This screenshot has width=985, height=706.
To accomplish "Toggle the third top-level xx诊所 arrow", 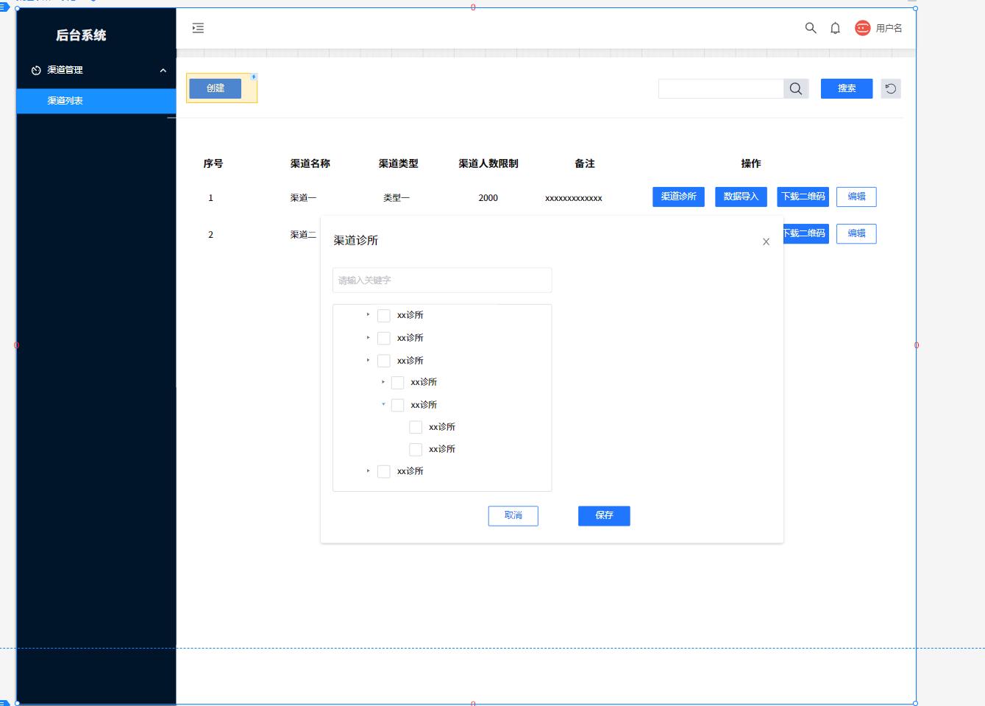I will tap(368, 360).
